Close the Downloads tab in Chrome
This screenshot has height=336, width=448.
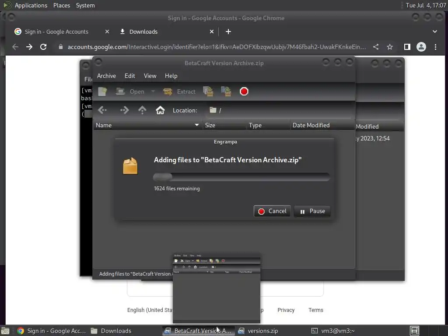pos(211,31)
